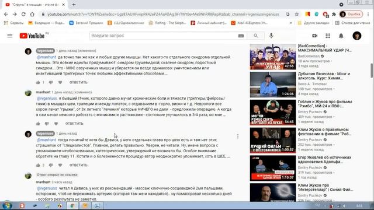Viewport: 374px width, 210px height.
Task: Reply to manhunt's IT-ник comment
Action: click(x=74, y=124)
